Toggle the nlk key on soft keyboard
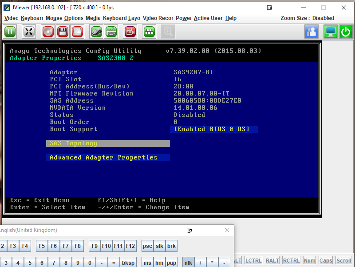This screenshot has width=355, height=267. click(x=188, y=263)
